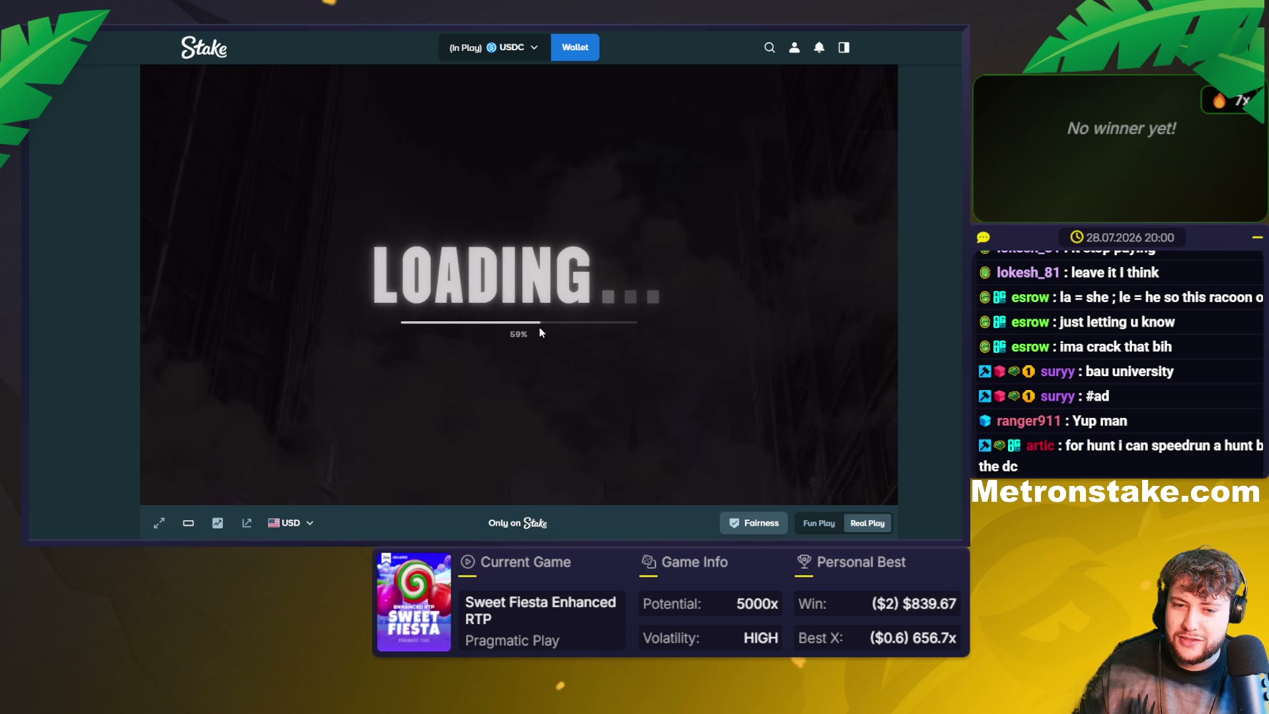Click ranger911 username in chat

[x=1028, y=421]
